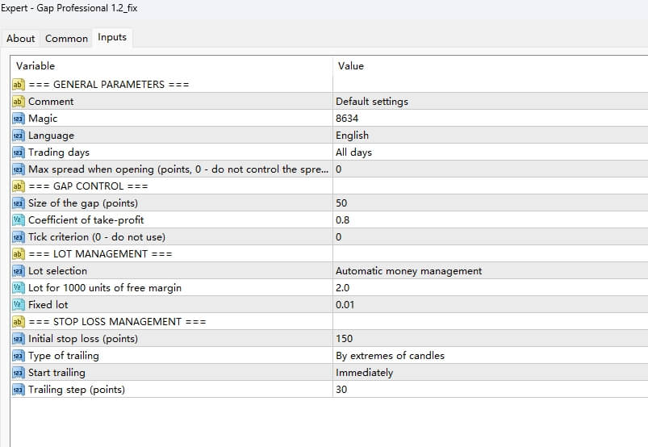The width and height of the screenshot is (648, 447).
Task: Select the Inputs tab
Action: tap(112, 37)
